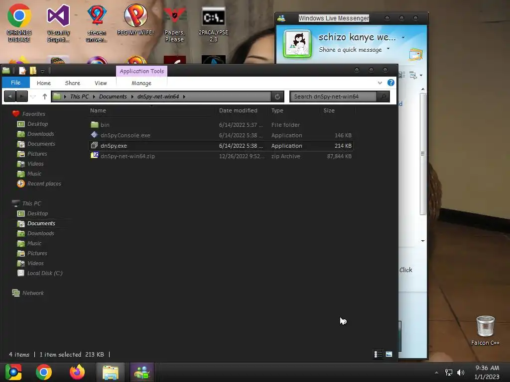Click the Search dnSpy-net-win64 field
510x382 pixels.
tap(333, 96)
